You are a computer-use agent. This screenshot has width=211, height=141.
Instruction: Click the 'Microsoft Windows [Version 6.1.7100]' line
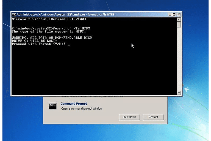point(49,19)
